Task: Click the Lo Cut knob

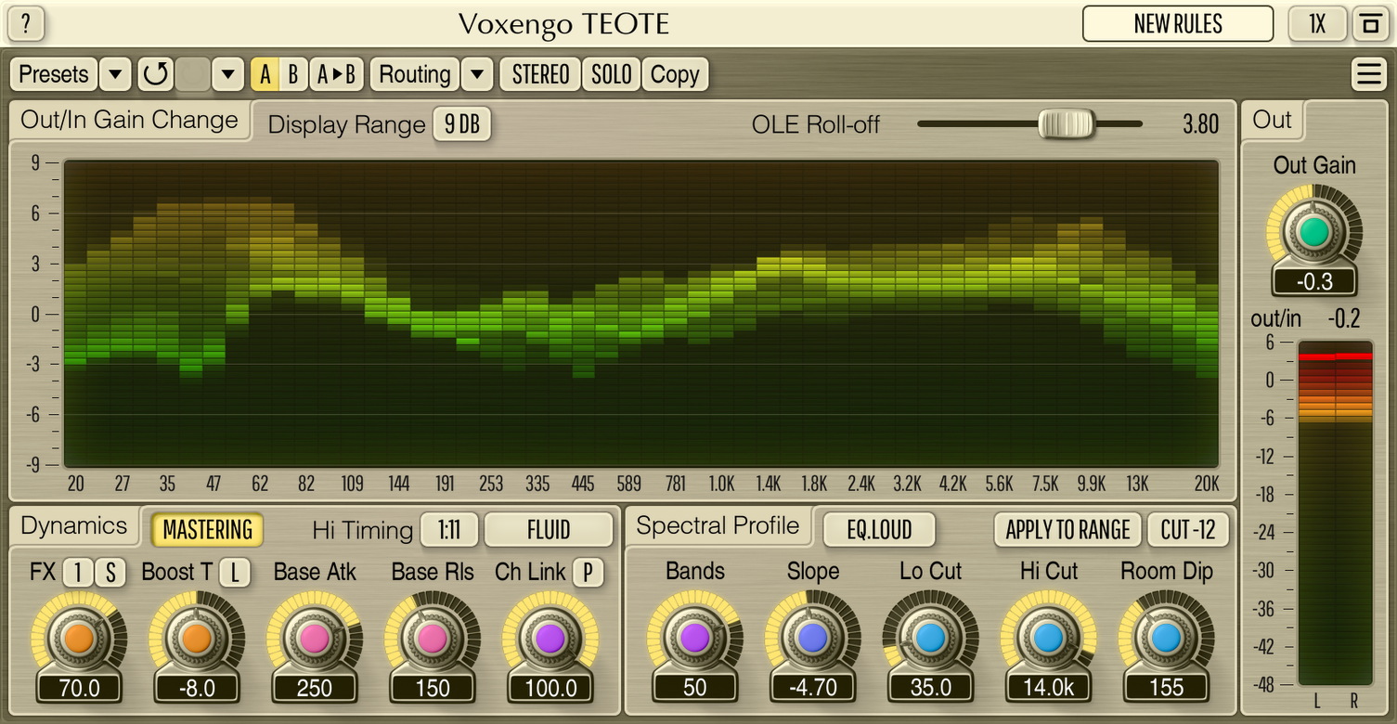Action: (931, 639)
